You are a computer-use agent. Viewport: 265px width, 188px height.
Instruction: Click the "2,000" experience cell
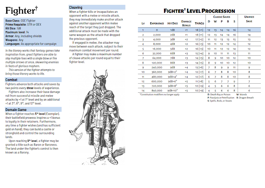tap(157, 35)
